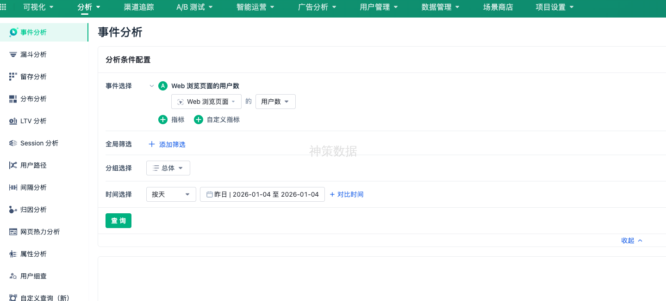Open the Web 浏览页面 event dropdown
The image size is (666, 301).
(x=206, y=101)
